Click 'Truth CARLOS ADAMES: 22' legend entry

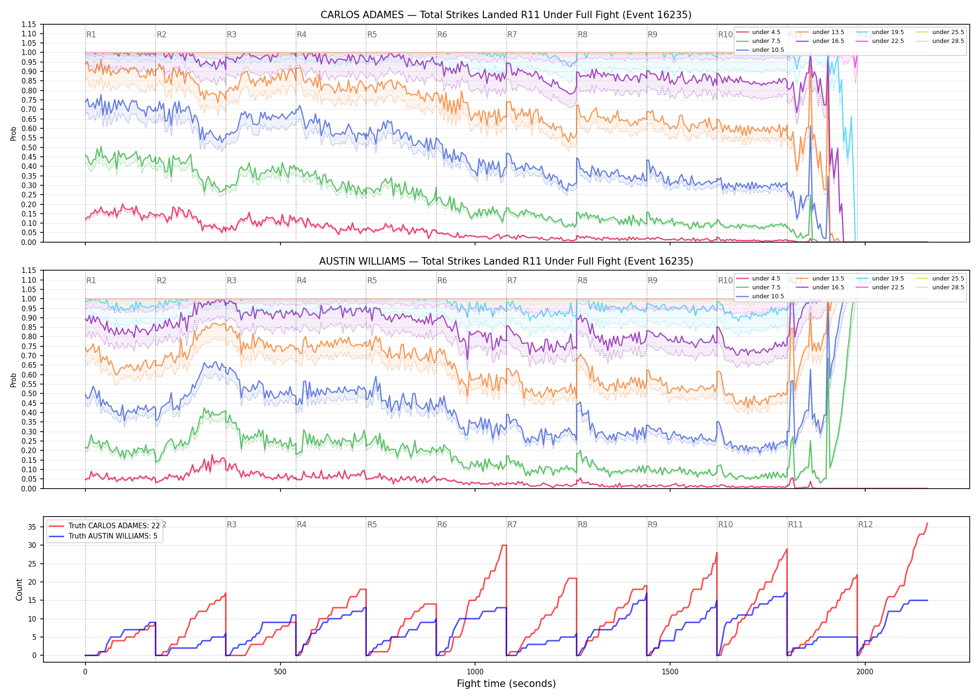click(x=105, y=525)
